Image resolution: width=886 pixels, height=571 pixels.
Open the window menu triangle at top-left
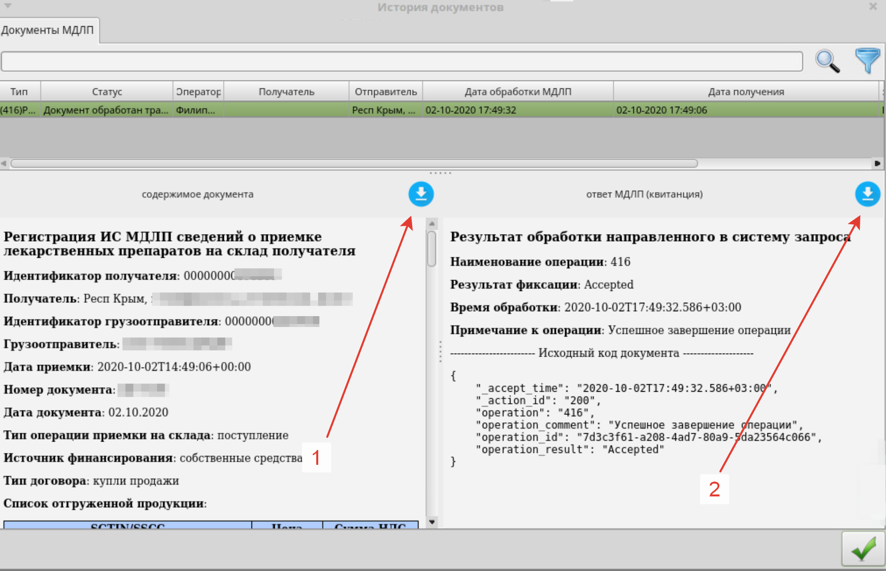click(7, 6)
